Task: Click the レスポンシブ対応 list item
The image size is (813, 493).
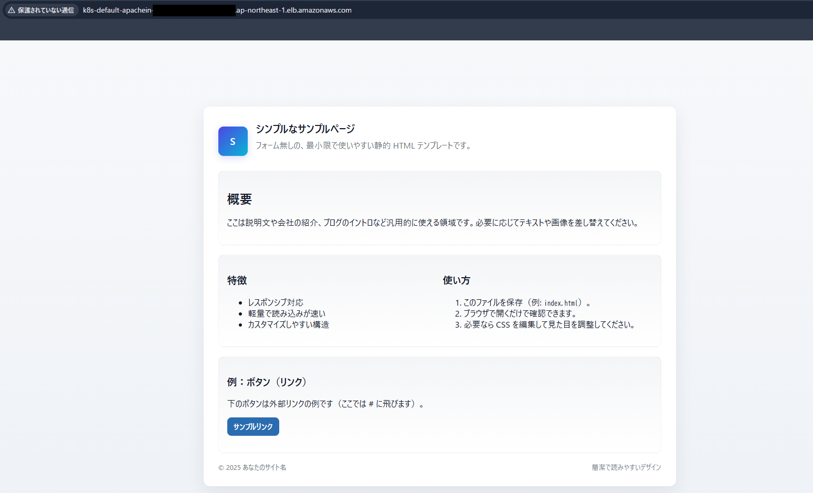Action: (274, 302)
